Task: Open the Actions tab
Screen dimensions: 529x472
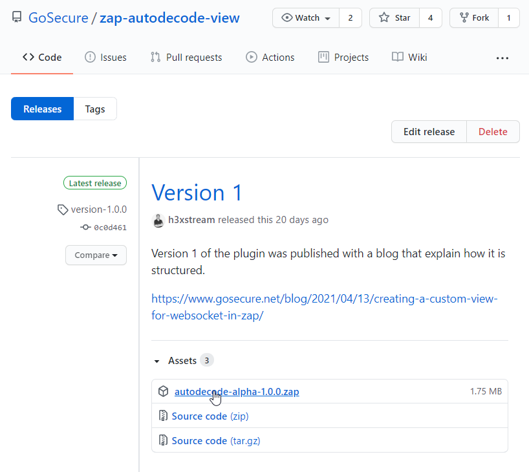Action: [x=270, y=58]
